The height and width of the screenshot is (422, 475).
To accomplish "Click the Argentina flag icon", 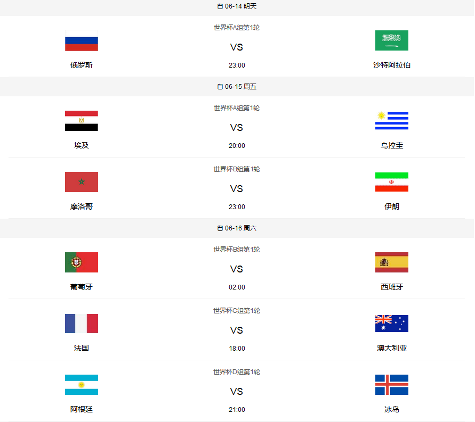I will (82, 385).
